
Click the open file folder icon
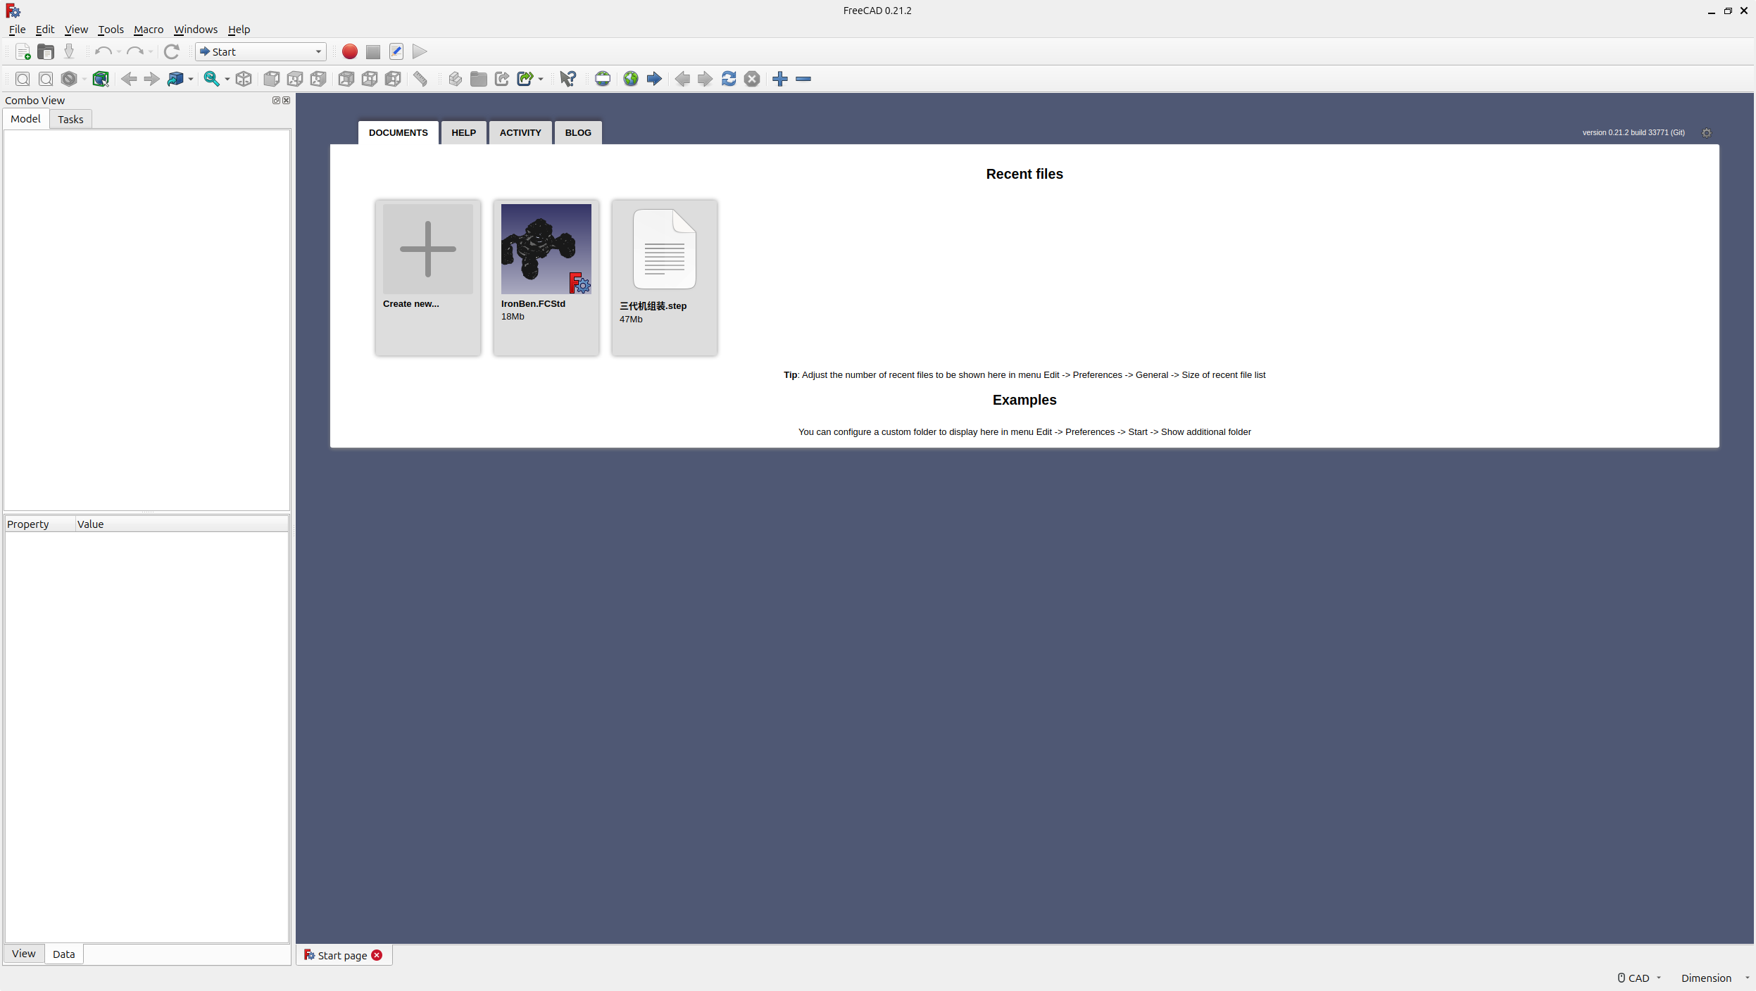click(x=46, y=51)
